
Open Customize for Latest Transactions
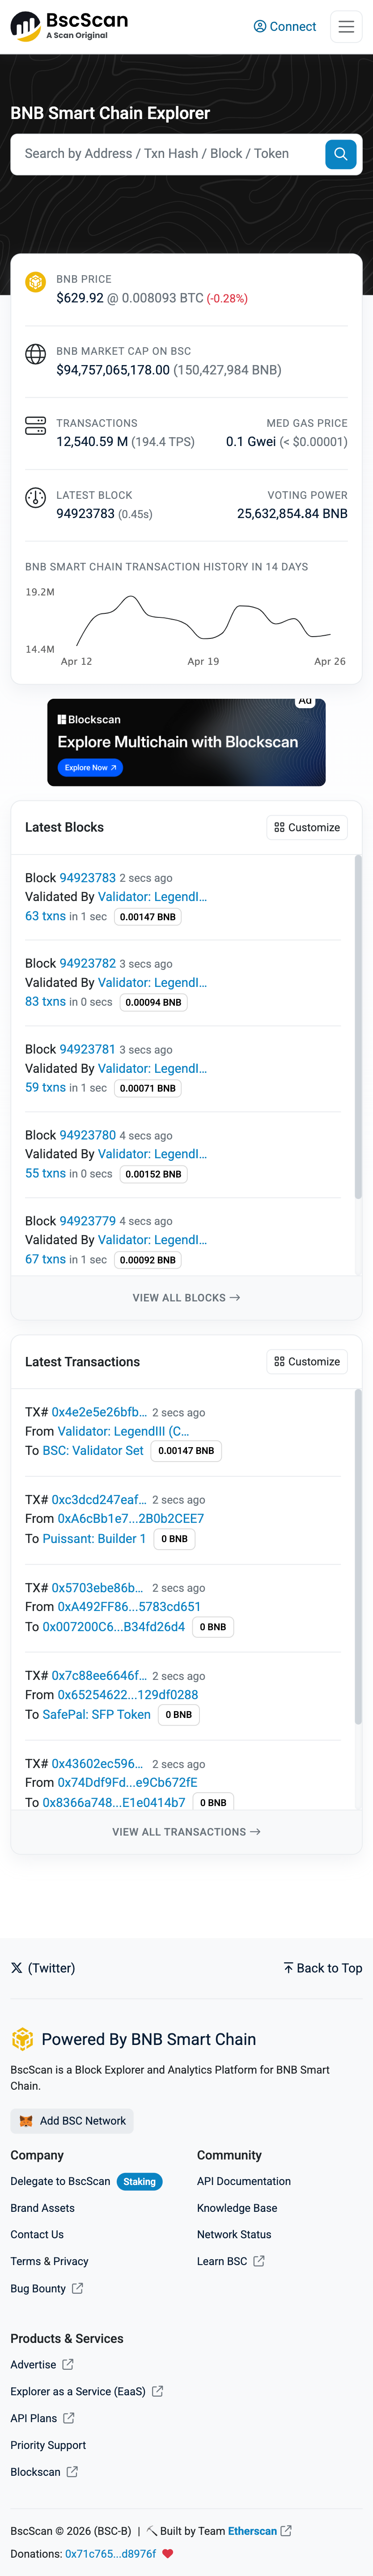(307, 1361)
